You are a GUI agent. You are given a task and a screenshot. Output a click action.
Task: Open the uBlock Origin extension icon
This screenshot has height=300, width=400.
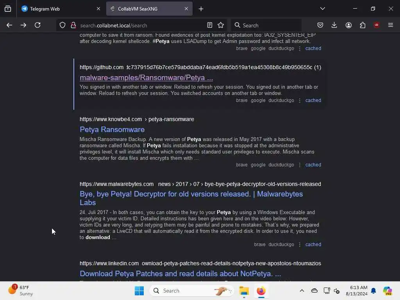pos(377,25)
